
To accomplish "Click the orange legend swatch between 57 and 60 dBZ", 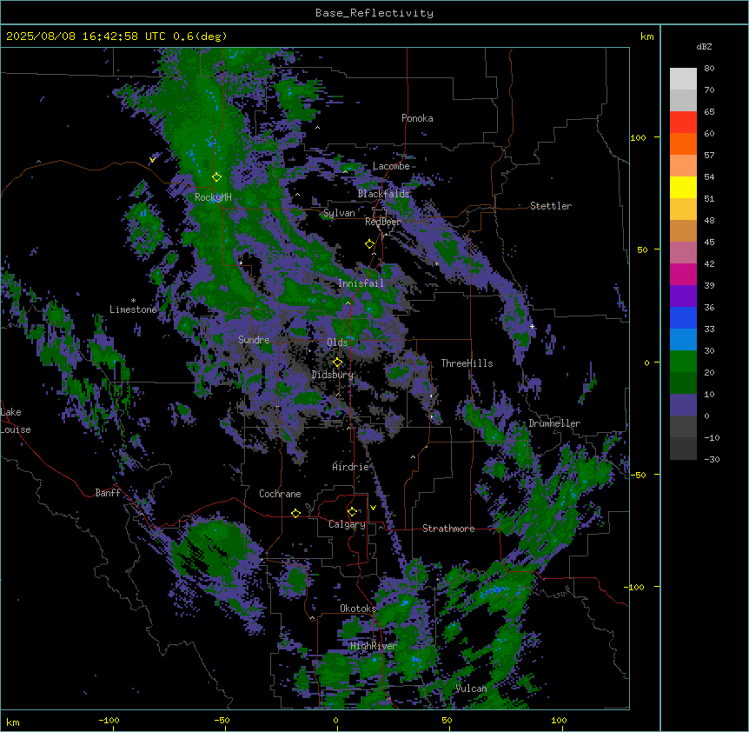I will [683, 143].
